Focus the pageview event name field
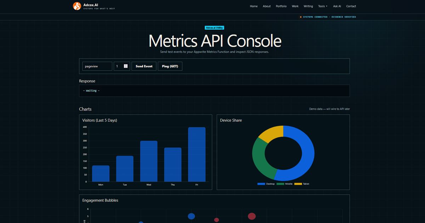Viewport: 425px width, 223px height. (x=97, y=66)
